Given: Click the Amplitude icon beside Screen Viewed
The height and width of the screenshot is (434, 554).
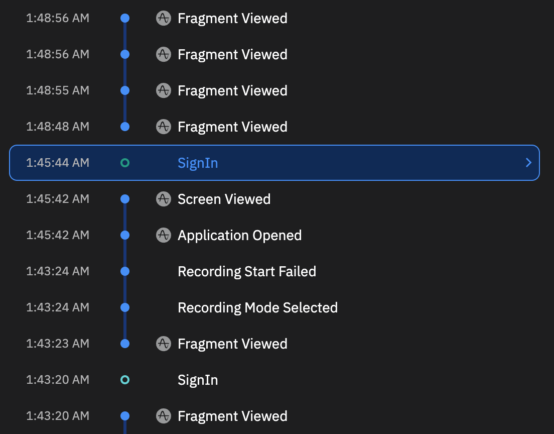Looking at the screenshot, I should tap(163, 199).
